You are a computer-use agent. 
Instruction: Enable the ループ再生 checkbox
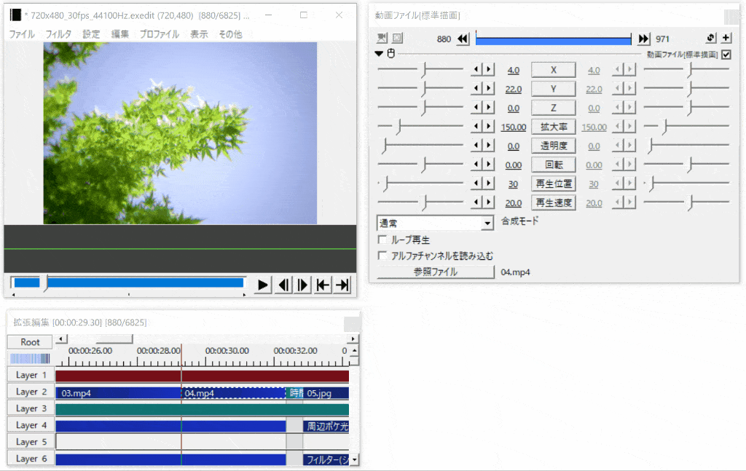pyautogui.click(x=382, y=240)
